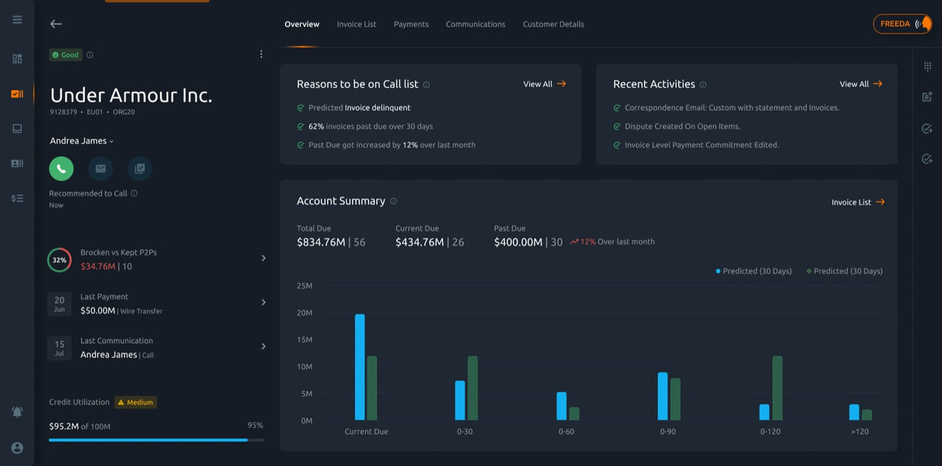
Task: Click View All in Reasons to be on Call list
Action: (544, 84)
